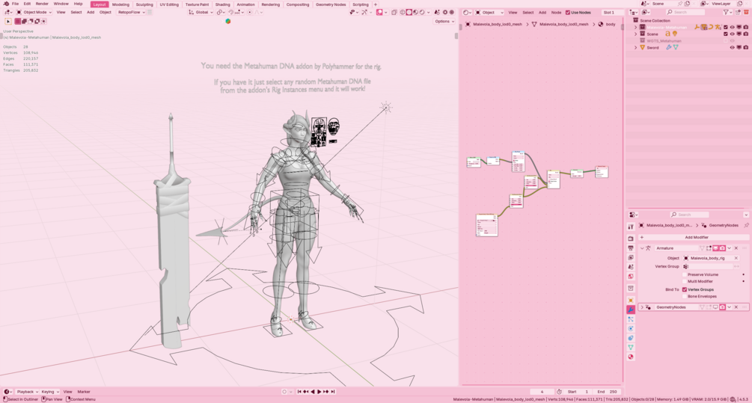Expand the Sword object tree
752x403 pixels.
[x=637, y=47]
